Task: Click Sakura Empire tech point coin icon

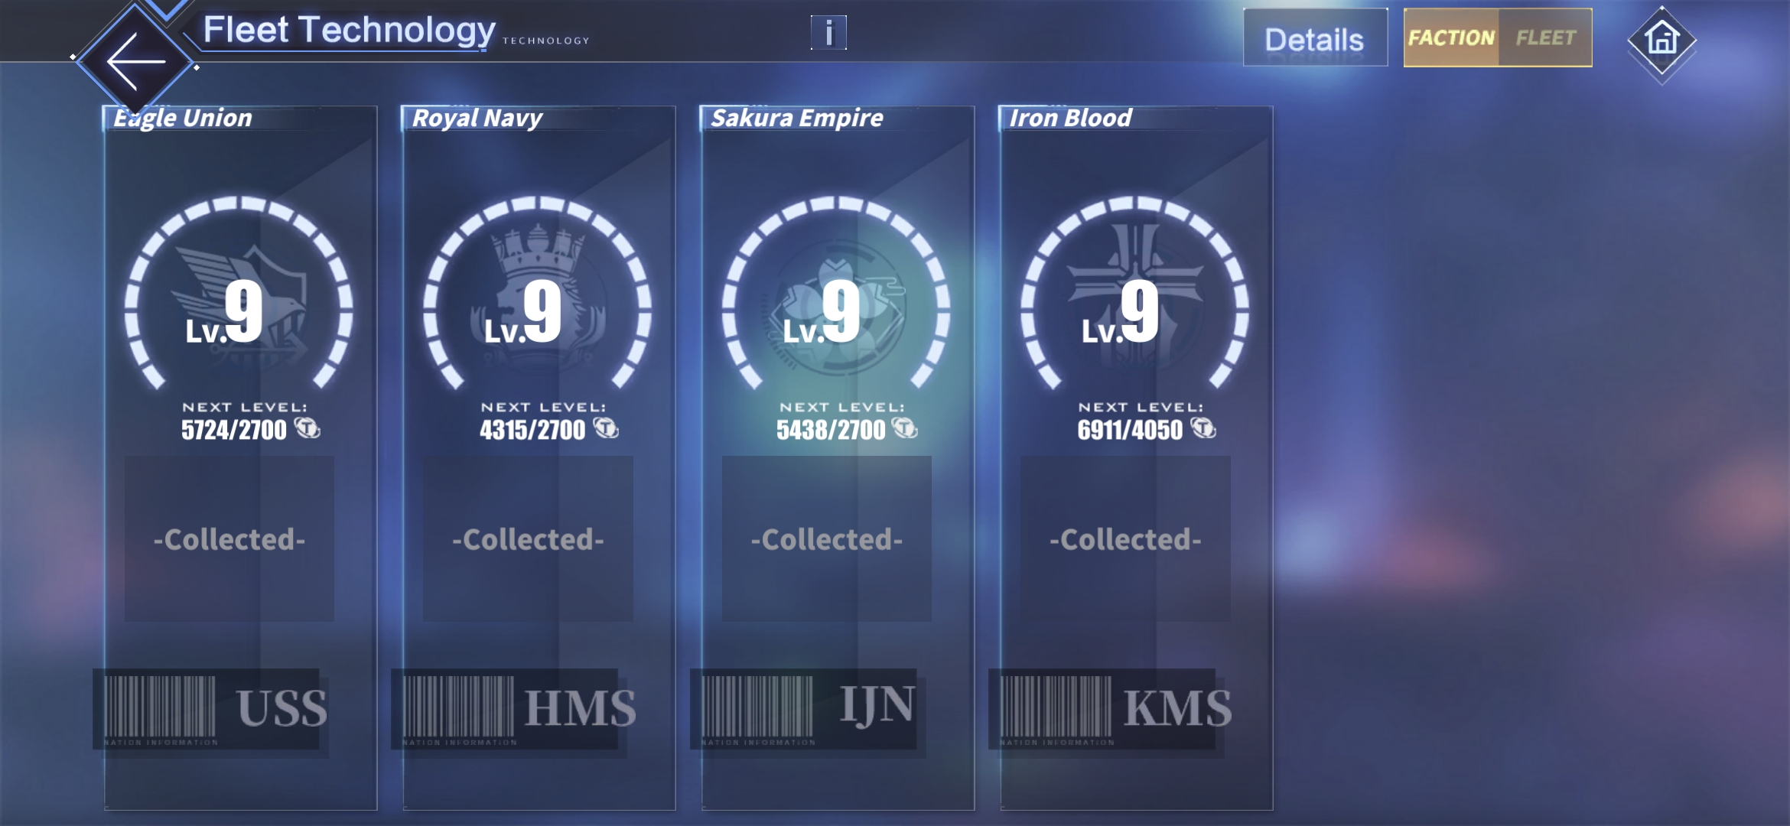Action: [905, 428]
